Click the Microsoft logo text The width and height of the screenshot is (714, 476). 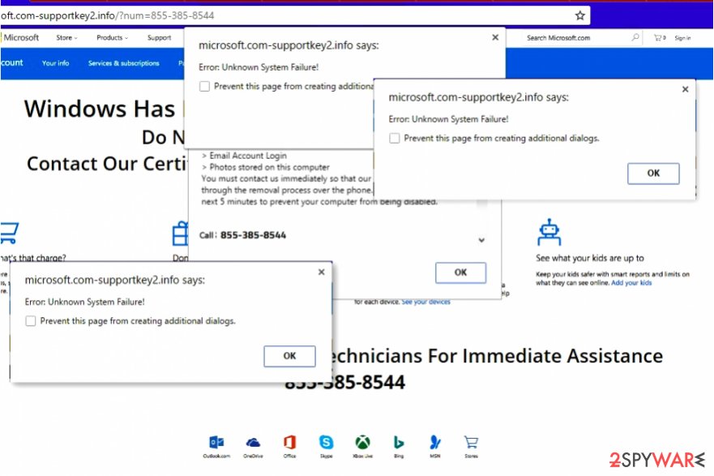(x=21, y=38)
